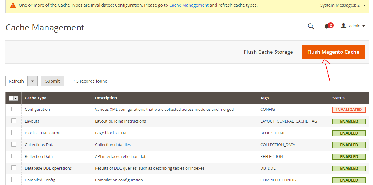The width and height of the screenshot is (373, 185).
Task: Click the INVALIDATED status badge
Action: pos(349,110)
